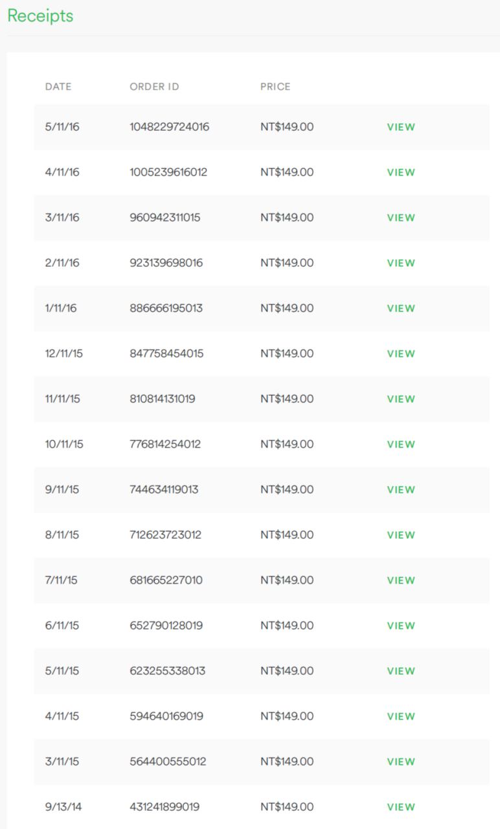Open VIEW link for 1/11/16 receipt
Viewport: 500px width, 829px height.
click(x=401, y=308)
